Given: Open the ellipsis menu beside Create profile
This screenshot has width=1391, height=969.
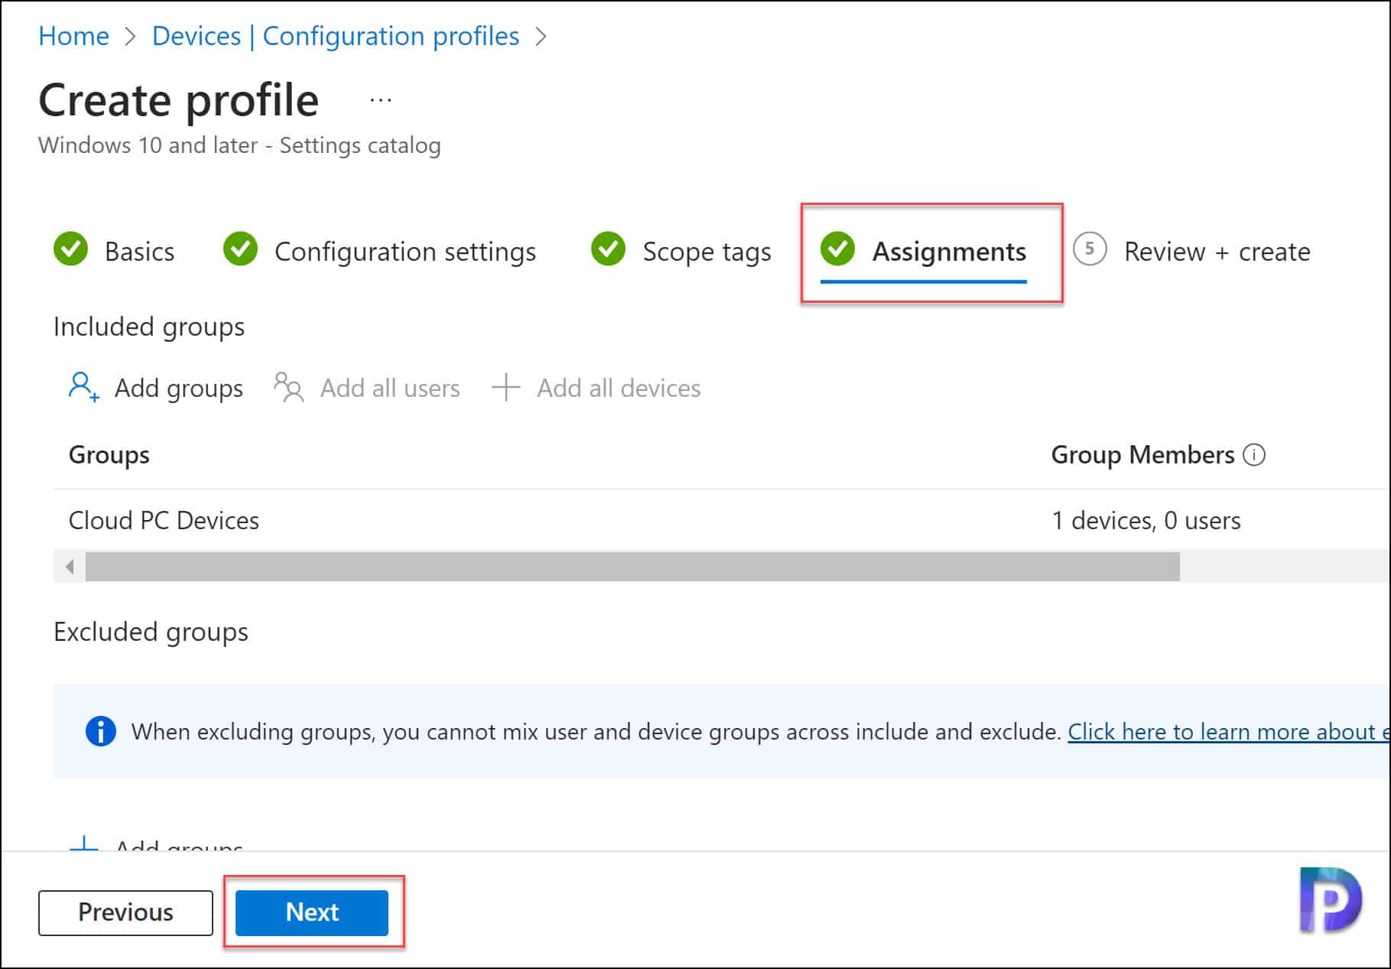Looking at the screenshot, I should (x=380, y=99).
